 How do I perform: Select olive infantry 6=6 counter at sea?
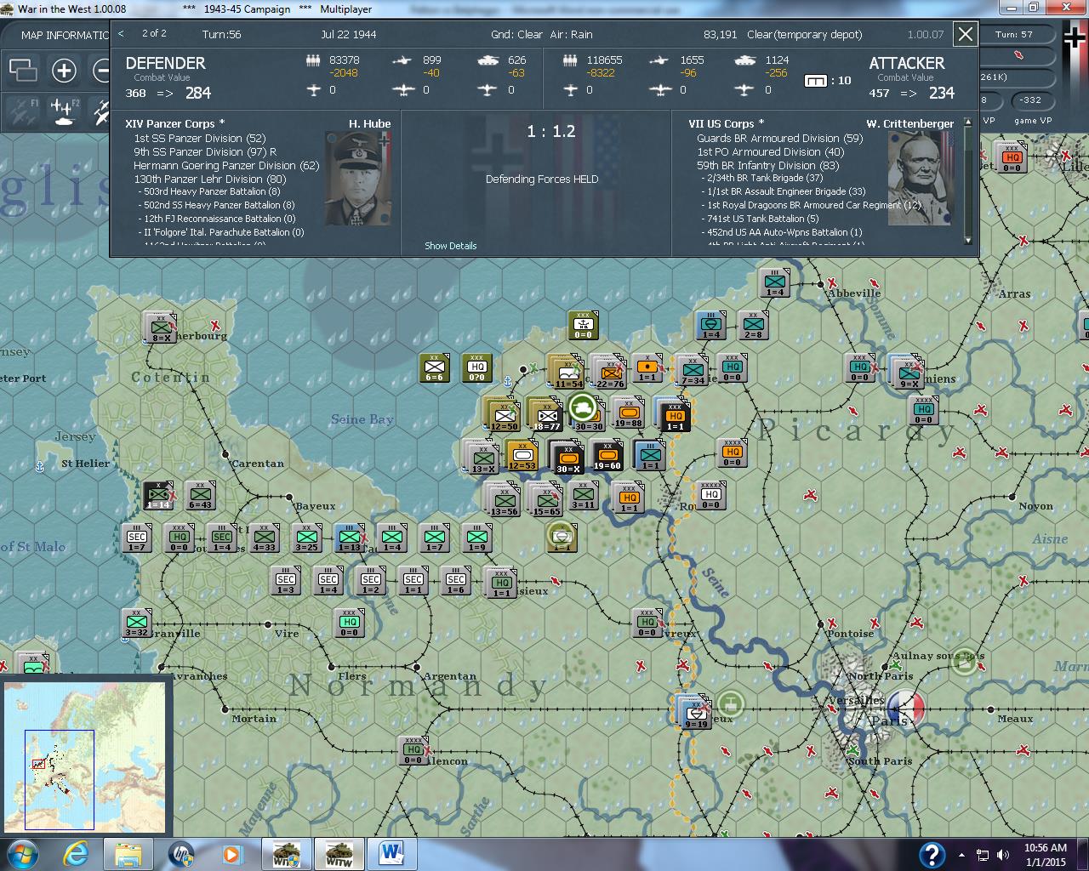(434, 367)
